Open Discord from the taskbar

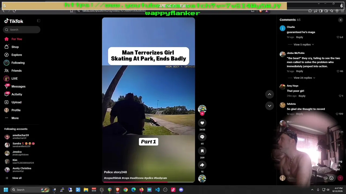point(181,190)
